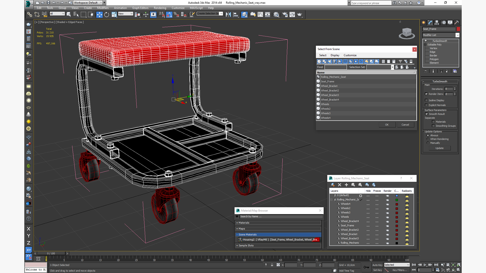Image resolution: width=486 pixels, height=273 pixels.
Task: Select When Rendering update option
Action: click(x=428, y=139)
